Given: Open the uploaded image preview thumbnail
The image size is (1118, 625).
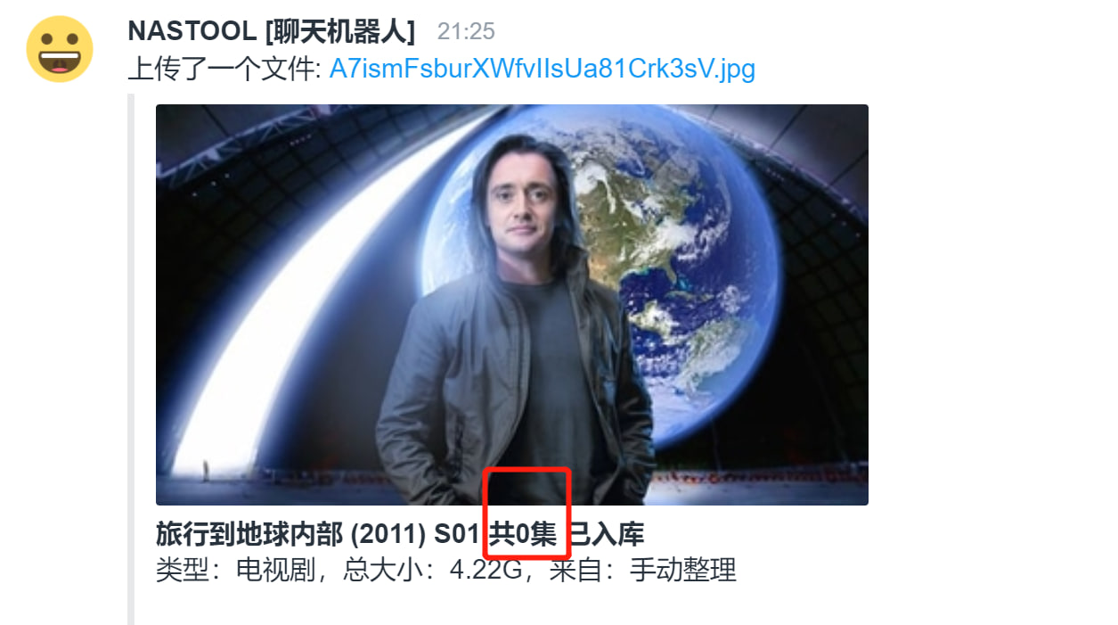Looking at the screenshot, I should click(512, 305).
